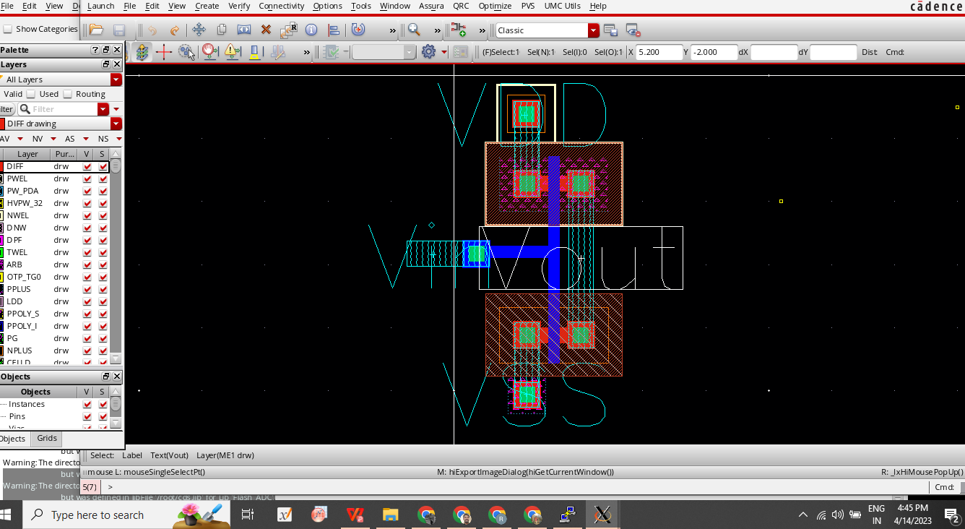Open the layer Filter dropdown arrow
Viewport: 965px width, 529px height.
(x=103, y=108)
